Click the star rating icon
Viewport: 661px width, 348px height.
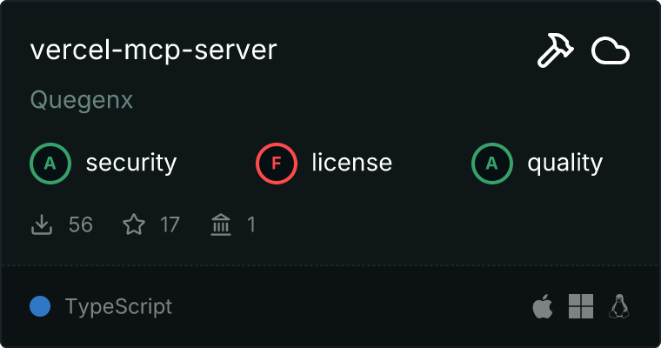coord(134,225)
